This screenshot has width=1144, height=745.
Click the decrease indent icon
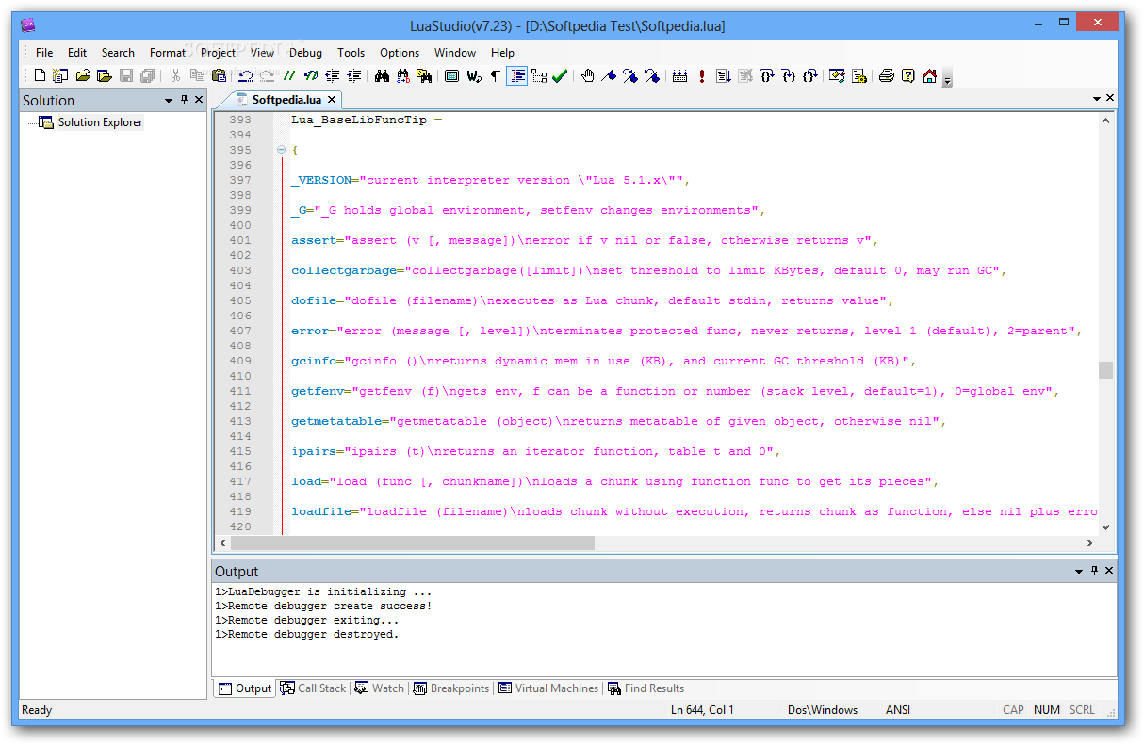[x=333, y=76]
